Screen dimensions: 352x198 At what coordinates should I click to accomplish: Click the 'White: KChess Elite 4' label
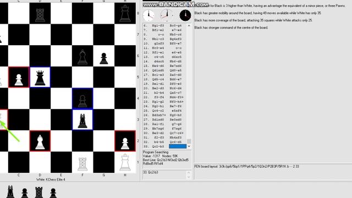coord(51,179)
